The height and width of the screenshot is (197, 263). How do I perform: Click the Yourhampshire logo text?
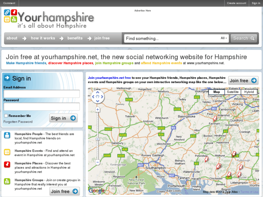[56, 17]
